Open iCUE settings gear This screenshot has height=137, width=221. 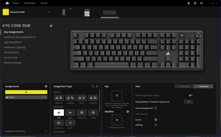202,3
